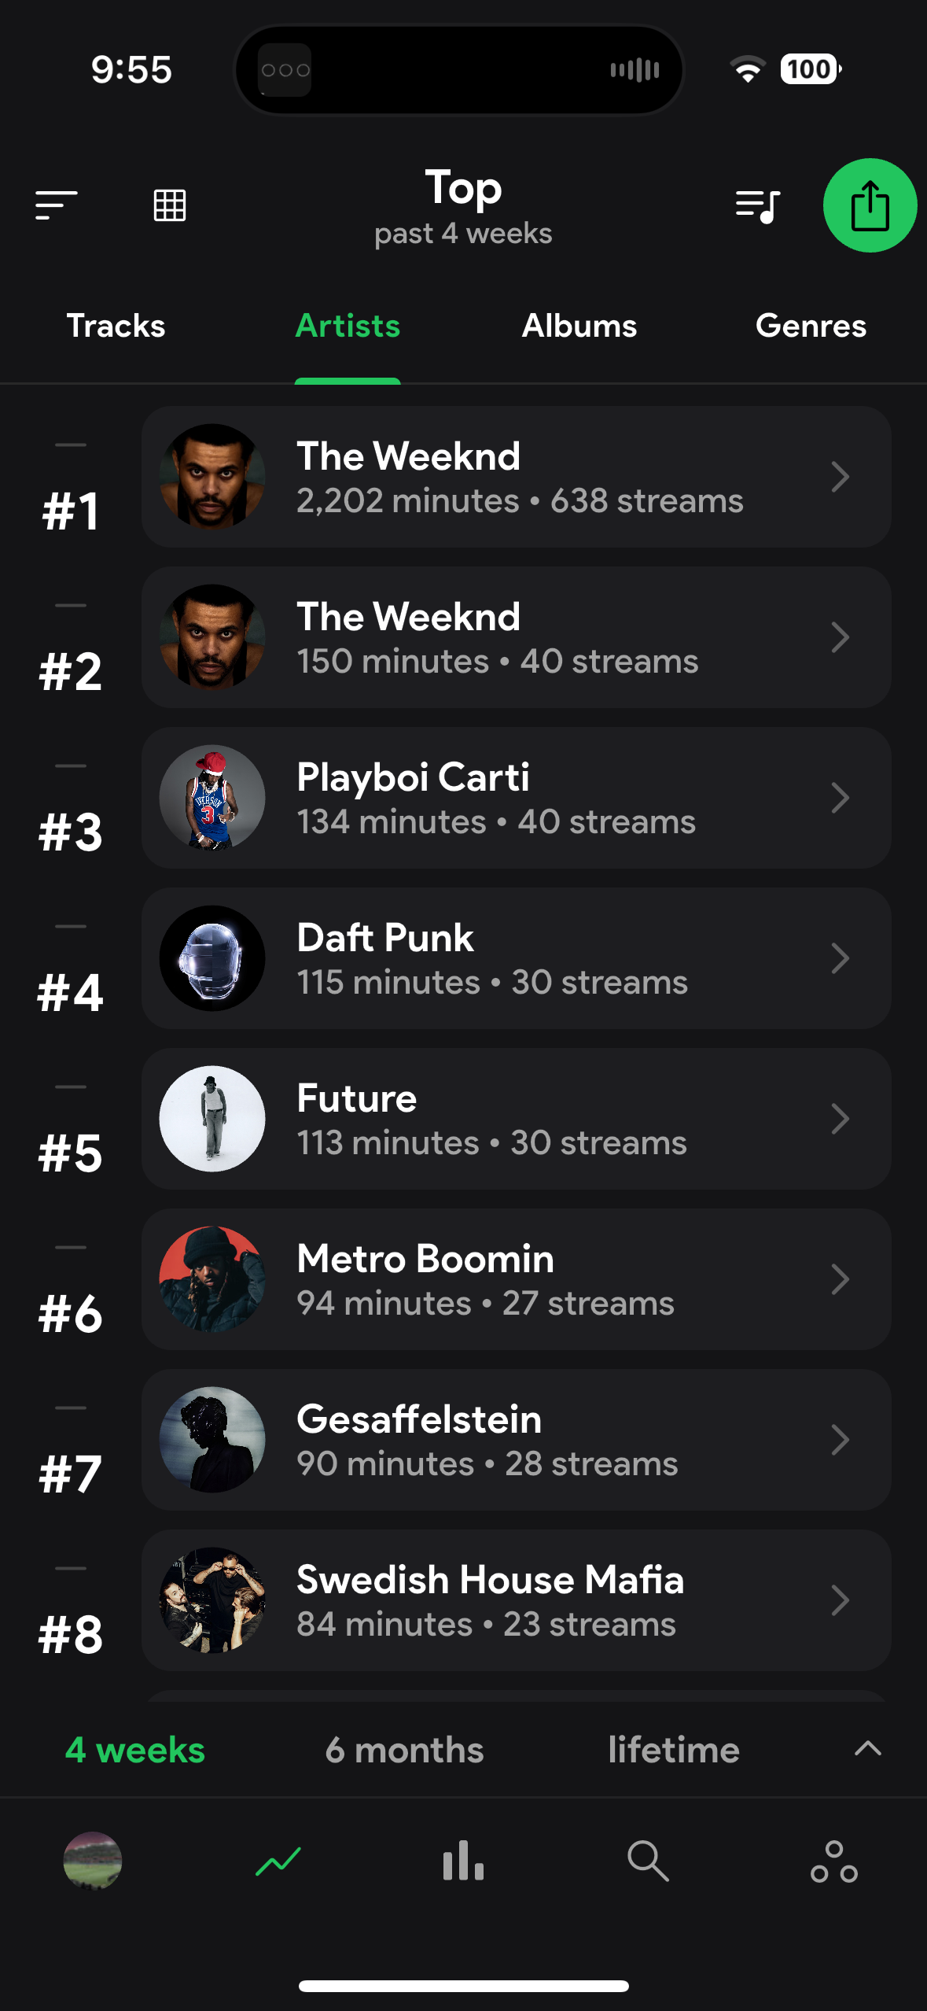Open the Genres tab

click(x=811, y=326)
